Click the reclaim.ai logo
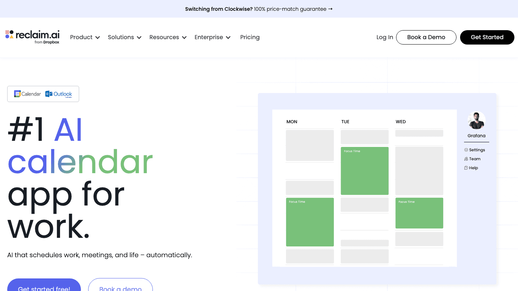The height and width of the screenshot is (291, 518). (x=32, y=37)
